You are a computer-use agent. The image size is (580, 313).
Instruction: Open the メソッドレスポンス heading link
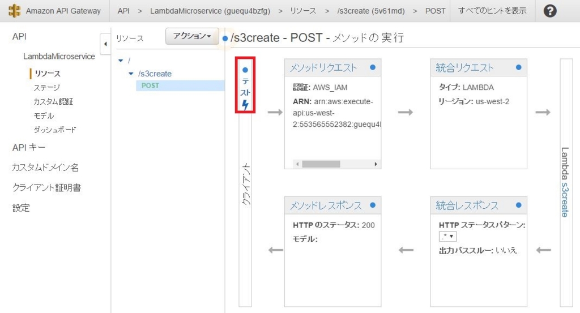coord(326,205)
